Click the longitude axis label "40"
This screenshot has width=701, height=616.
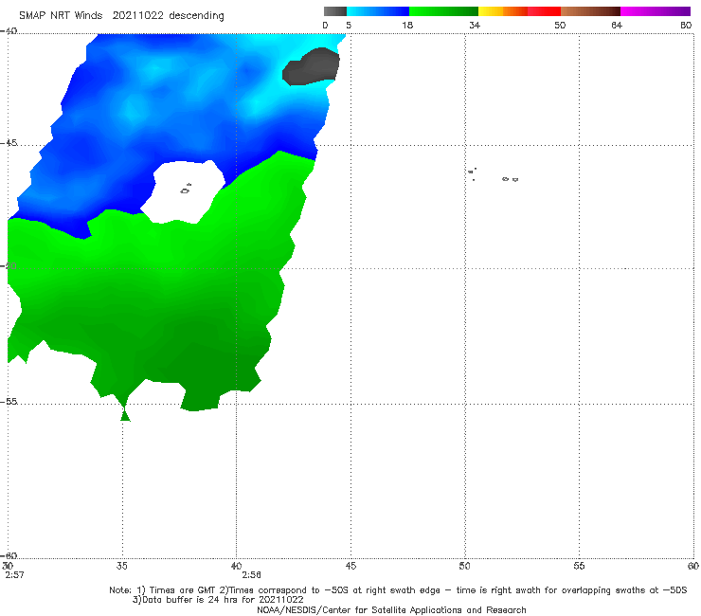236,567
